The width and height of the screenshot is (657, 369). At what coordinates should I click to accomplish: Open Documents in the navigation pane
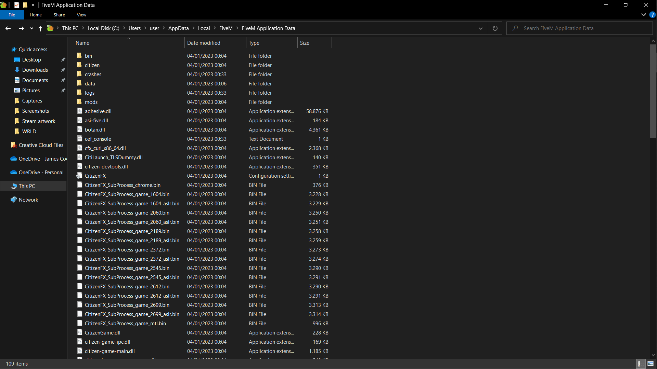tap(35, 80)
